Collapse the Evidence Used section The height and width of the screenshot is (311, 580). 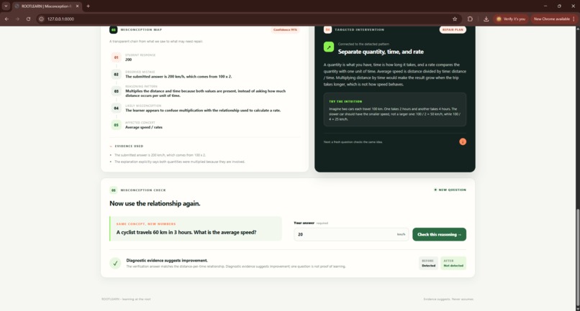click(127, 147)
